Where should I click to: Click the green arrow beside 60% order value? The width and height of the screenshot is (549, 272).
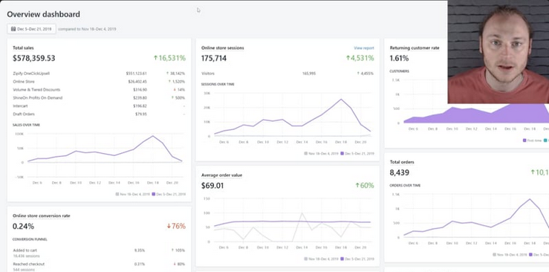357,185
